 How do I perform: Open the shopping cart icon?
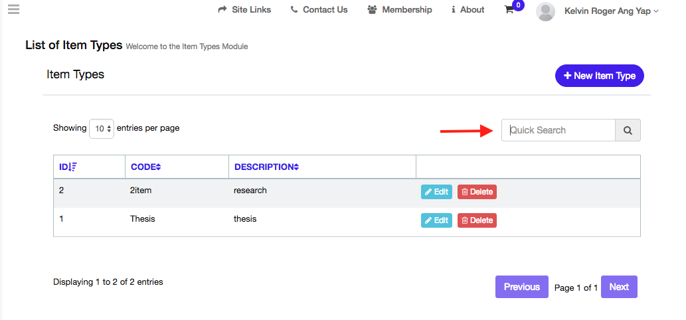pos(509,9)
